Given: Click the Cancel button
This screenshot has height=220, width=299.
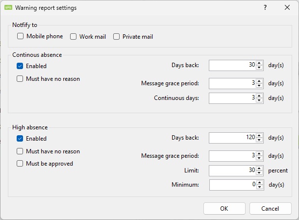Looking at the screenshot, I should [x=270, y=208].
